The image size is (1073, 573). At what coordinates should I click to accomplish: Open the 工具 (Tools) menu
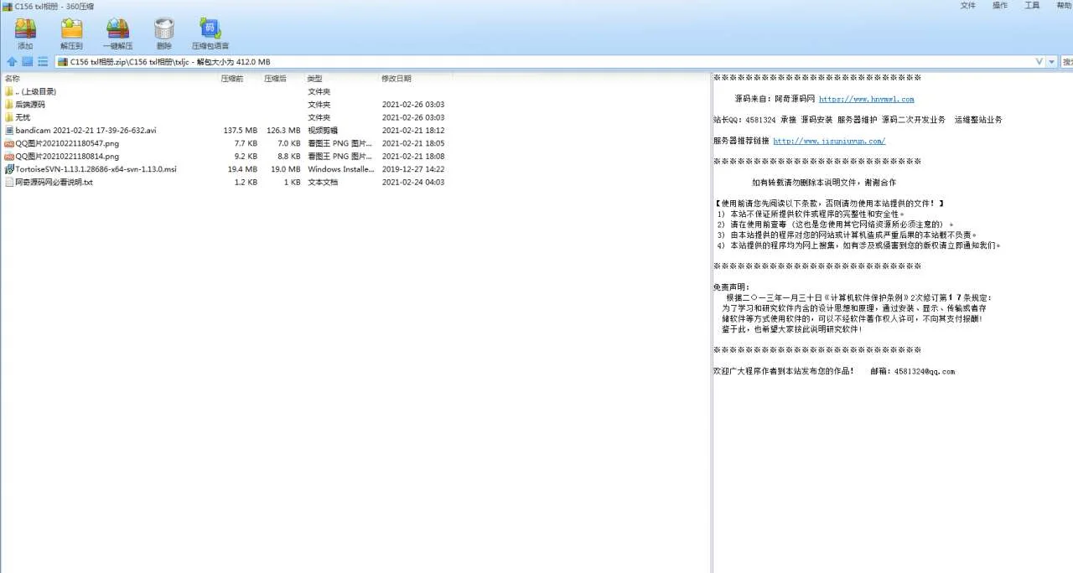1032,6
